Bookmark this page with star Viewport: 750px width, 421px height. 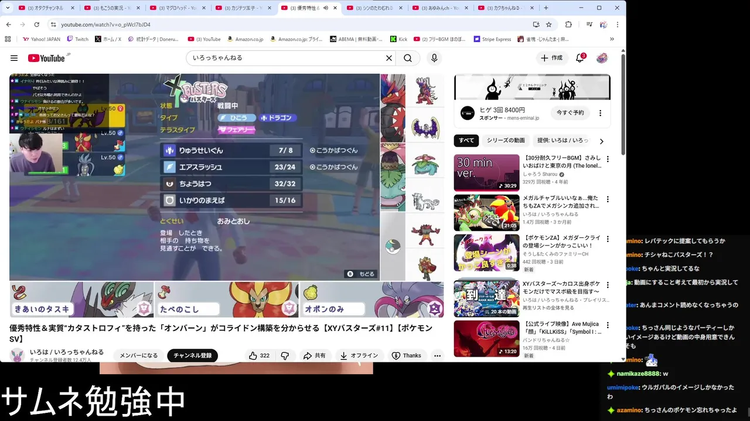click(548, 25)
